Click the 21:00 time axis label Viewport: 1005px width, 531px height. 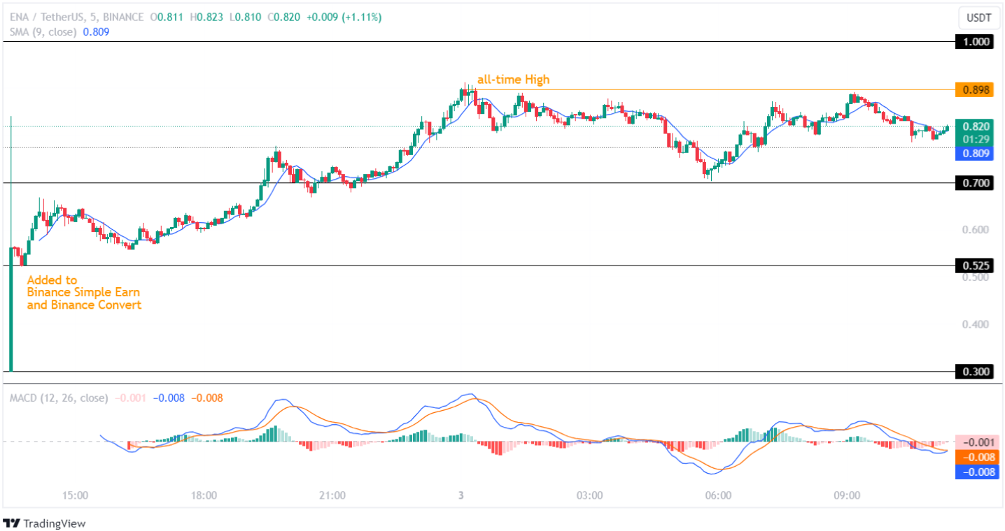point(332,495)
